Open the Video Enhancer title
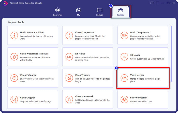178x113 pixels. tap(28, 75)
